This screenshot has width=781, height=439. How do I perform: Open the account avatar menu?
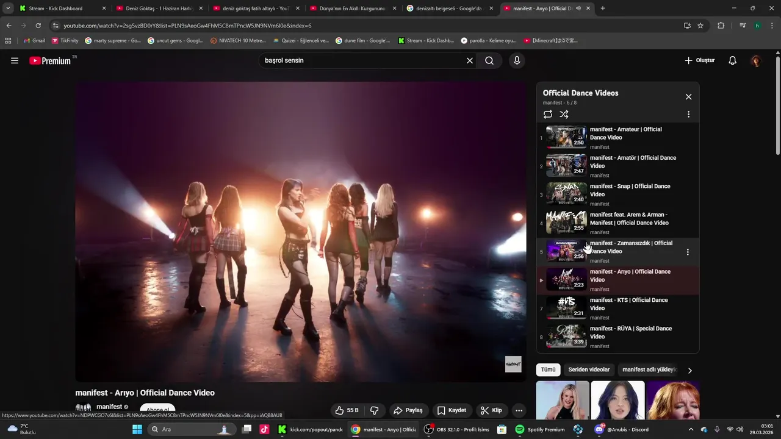[756, 60]
